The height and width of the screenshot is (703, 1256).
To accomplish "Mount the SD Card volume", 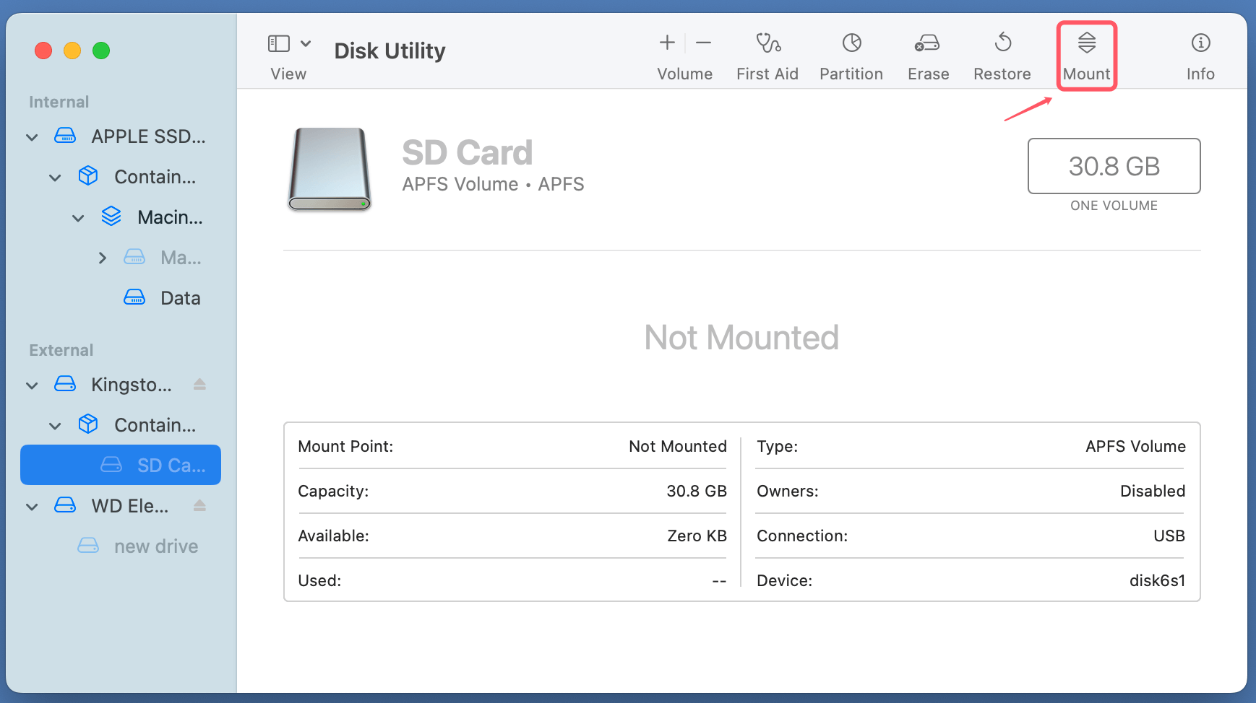I will (x=1085, y=54).
